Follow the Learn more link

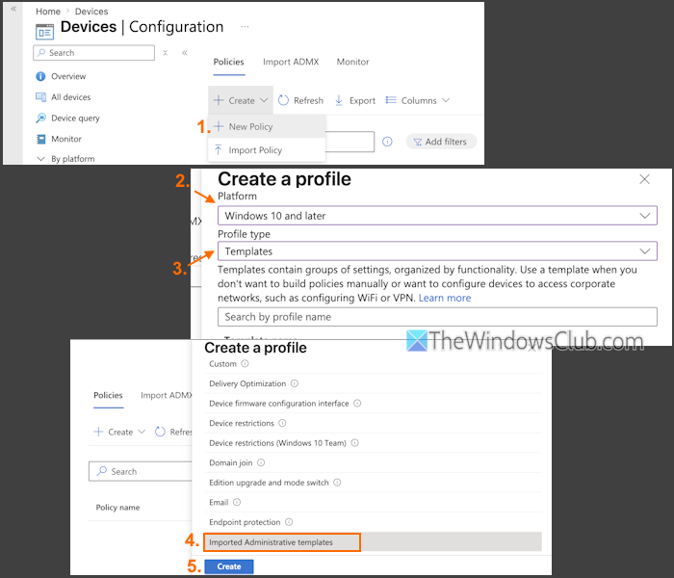[445, 298]
